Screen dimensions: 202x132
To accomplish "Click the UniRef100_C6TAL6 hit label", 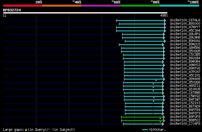I will (x=185, y=20).
